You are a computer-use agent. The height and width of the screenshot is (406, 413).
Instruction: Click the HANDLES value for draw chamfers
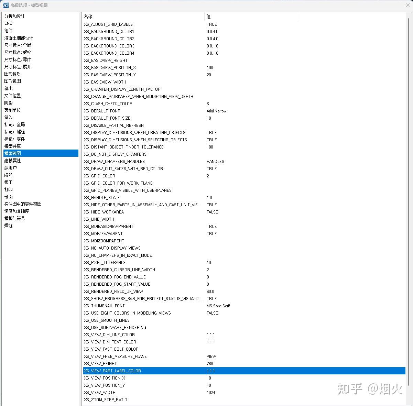pyautogui.click(x=215, y=162)
